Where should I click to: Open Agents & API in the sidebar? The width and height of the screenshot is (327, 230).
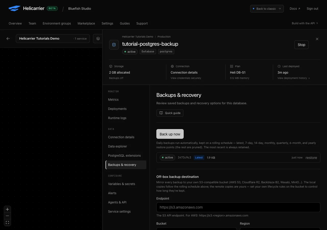pos(126,202)
